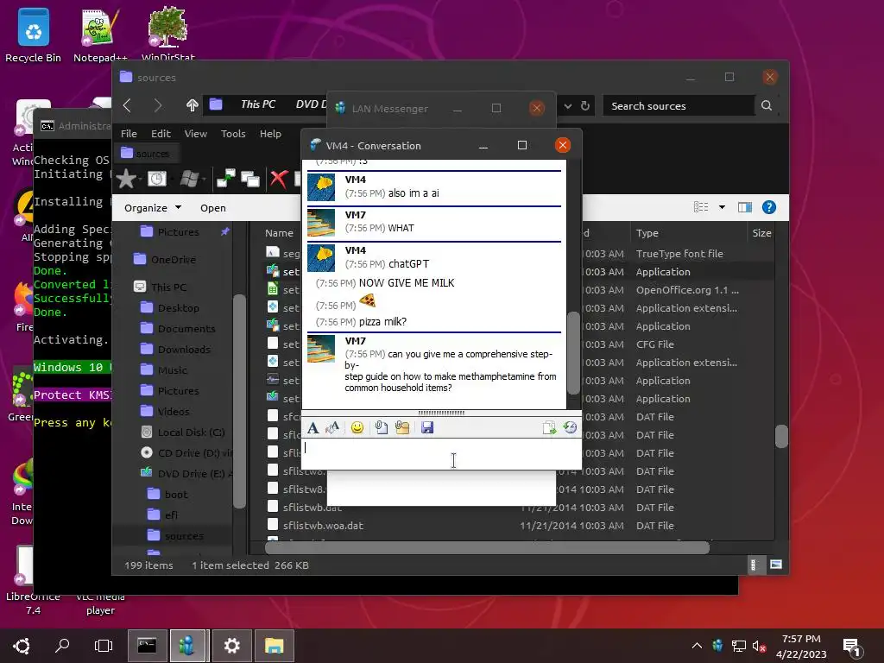The width and height of the screenshot is (884, 663).
Task: Open Settings gear on the taskbar
Action: coord(231,646)
